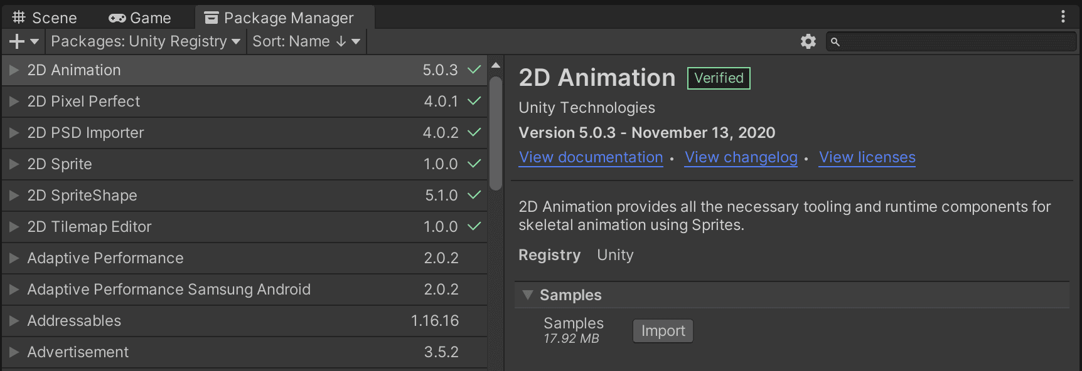Select the Adaptive Performance Samsung Android package
Image resolution: width=1082 pixels, height=371 pixels.
(x=245, y=290)
